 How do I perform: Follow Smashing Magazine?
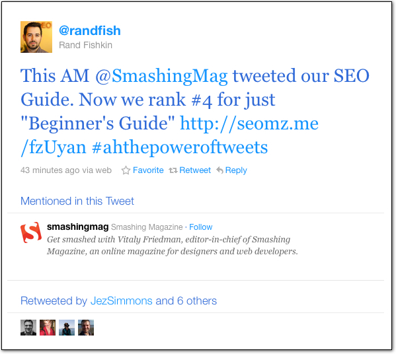coord(201,227)
